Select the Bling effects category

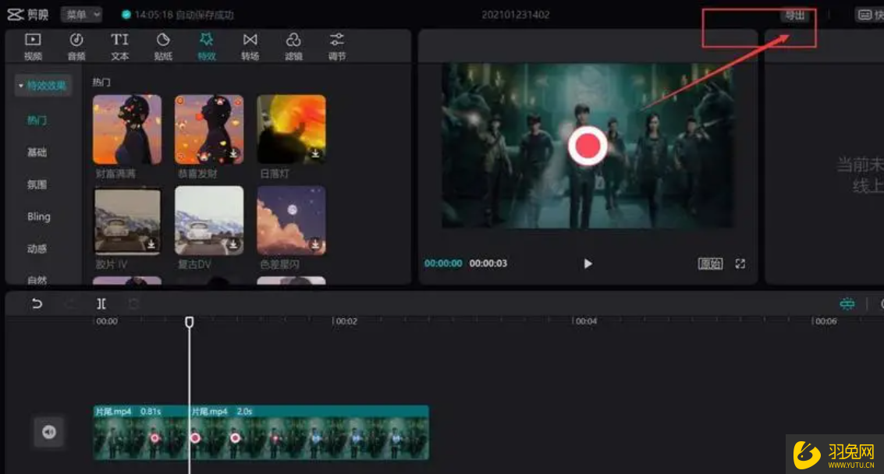[38, 217]
